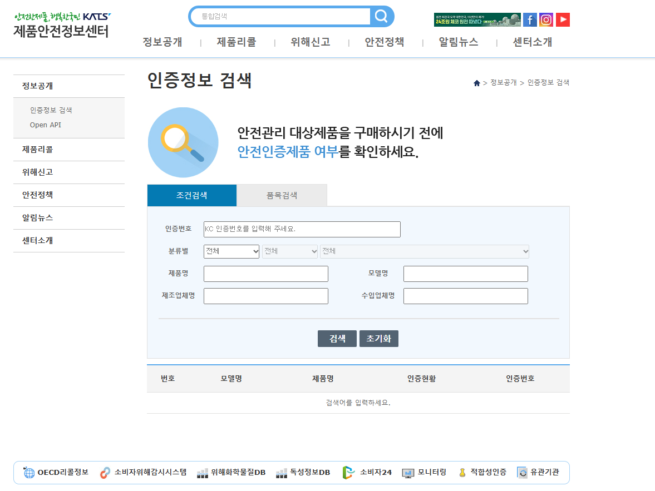Select the 소비자위해감시시스템 footer icon
The image size is (655, 491).
104,472
